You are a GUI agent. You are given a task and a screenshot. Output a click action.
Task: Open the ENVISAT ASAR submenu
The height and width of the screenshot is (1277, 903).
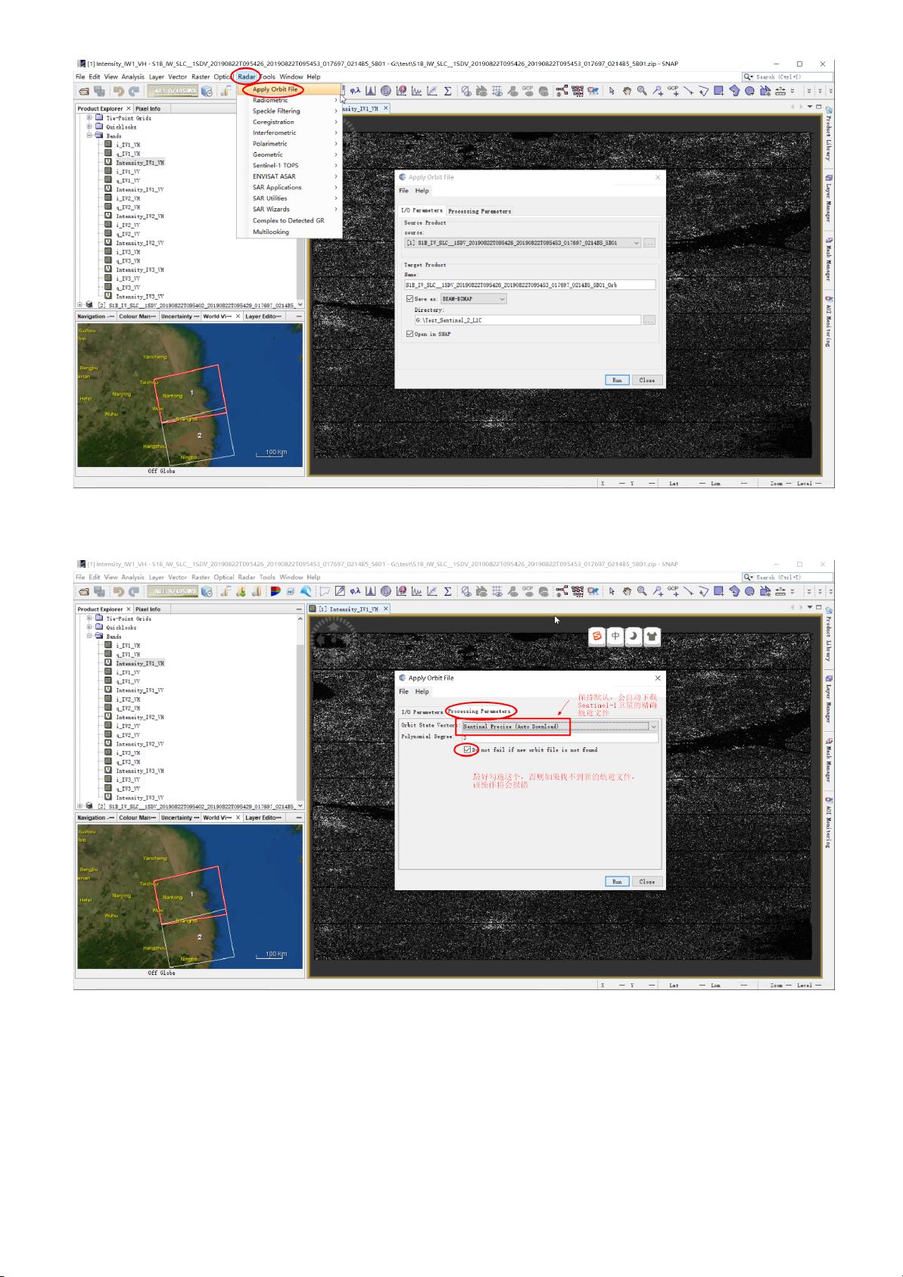point(290,176)
